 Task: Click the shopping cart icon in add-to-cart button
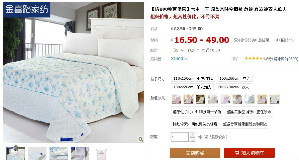(x=237, y=153)
